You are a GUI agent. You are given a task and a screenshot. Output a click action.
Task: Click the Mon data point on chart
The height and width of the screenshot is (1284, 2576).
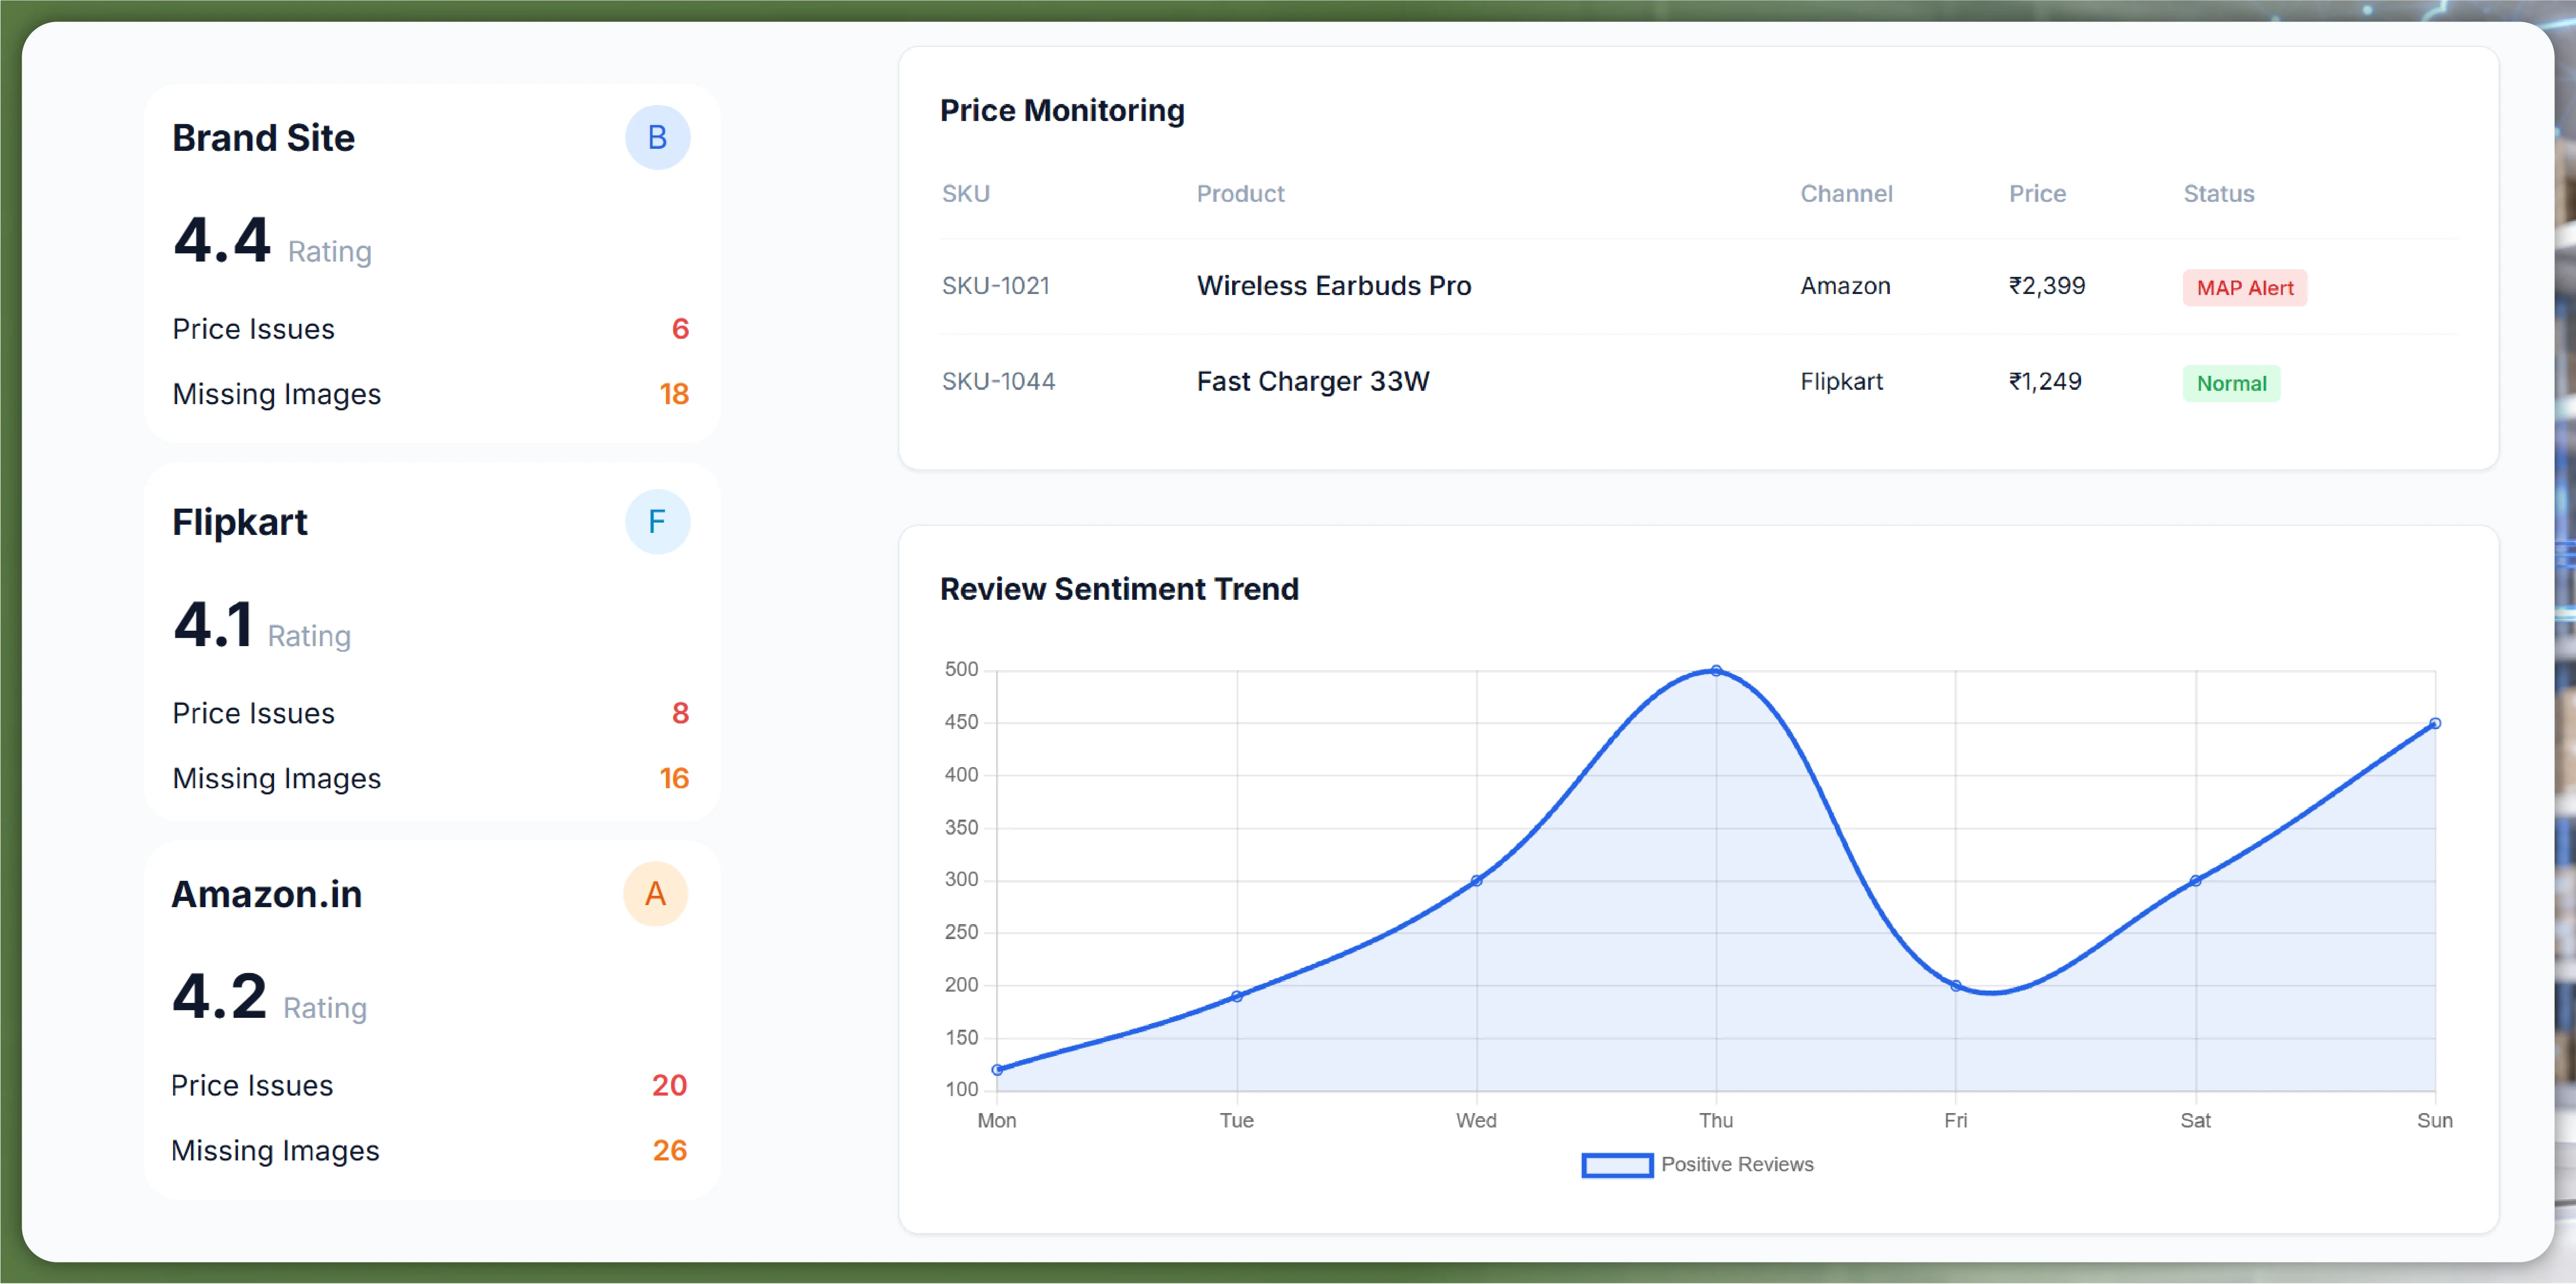click(x=997, y=1070)
